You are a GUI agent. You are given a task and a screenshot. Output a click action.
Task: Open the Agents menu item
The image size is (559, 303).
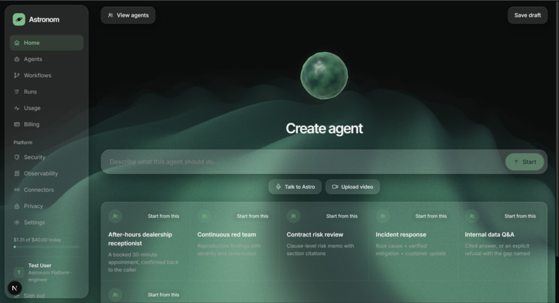point(46,59)
